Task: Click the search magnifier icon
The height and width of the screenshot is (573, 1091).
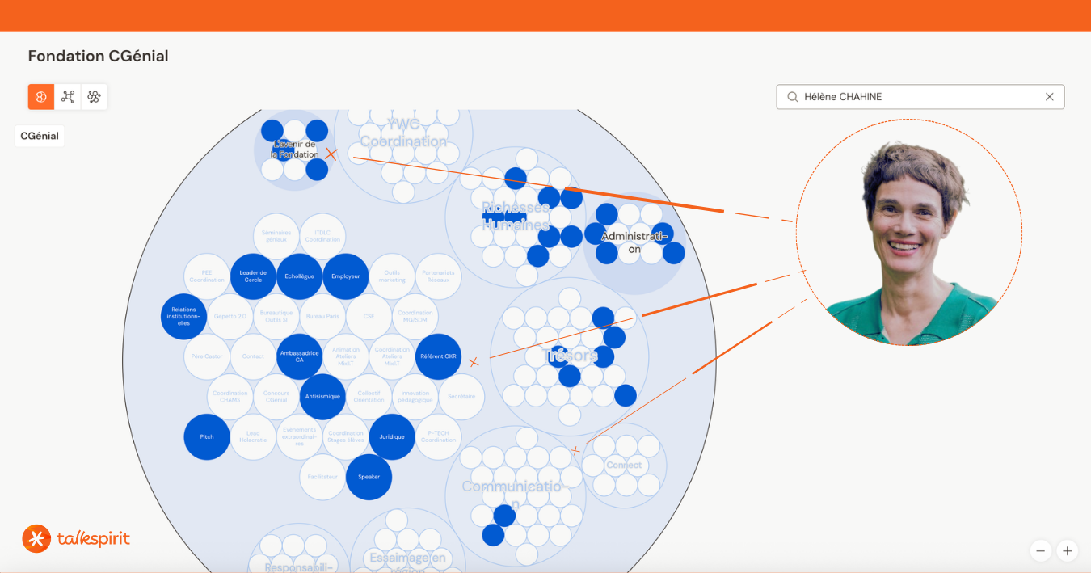Action: tap(792, 97)
